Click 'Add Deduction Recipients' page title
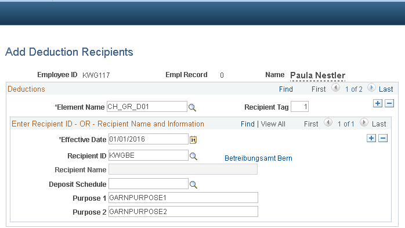This screenshot has height=228, width=405. (69, 52)
